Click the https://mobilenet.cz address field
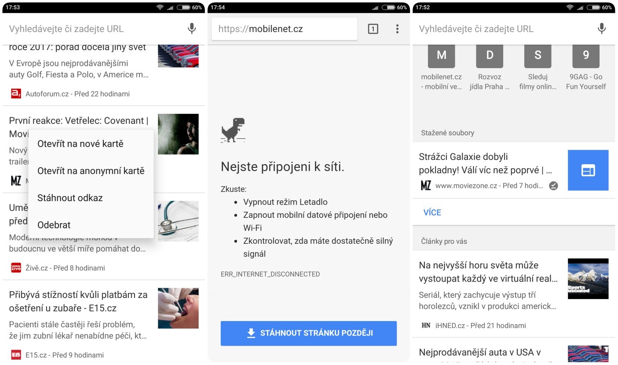The image size is (618, 365). (284, 29)
